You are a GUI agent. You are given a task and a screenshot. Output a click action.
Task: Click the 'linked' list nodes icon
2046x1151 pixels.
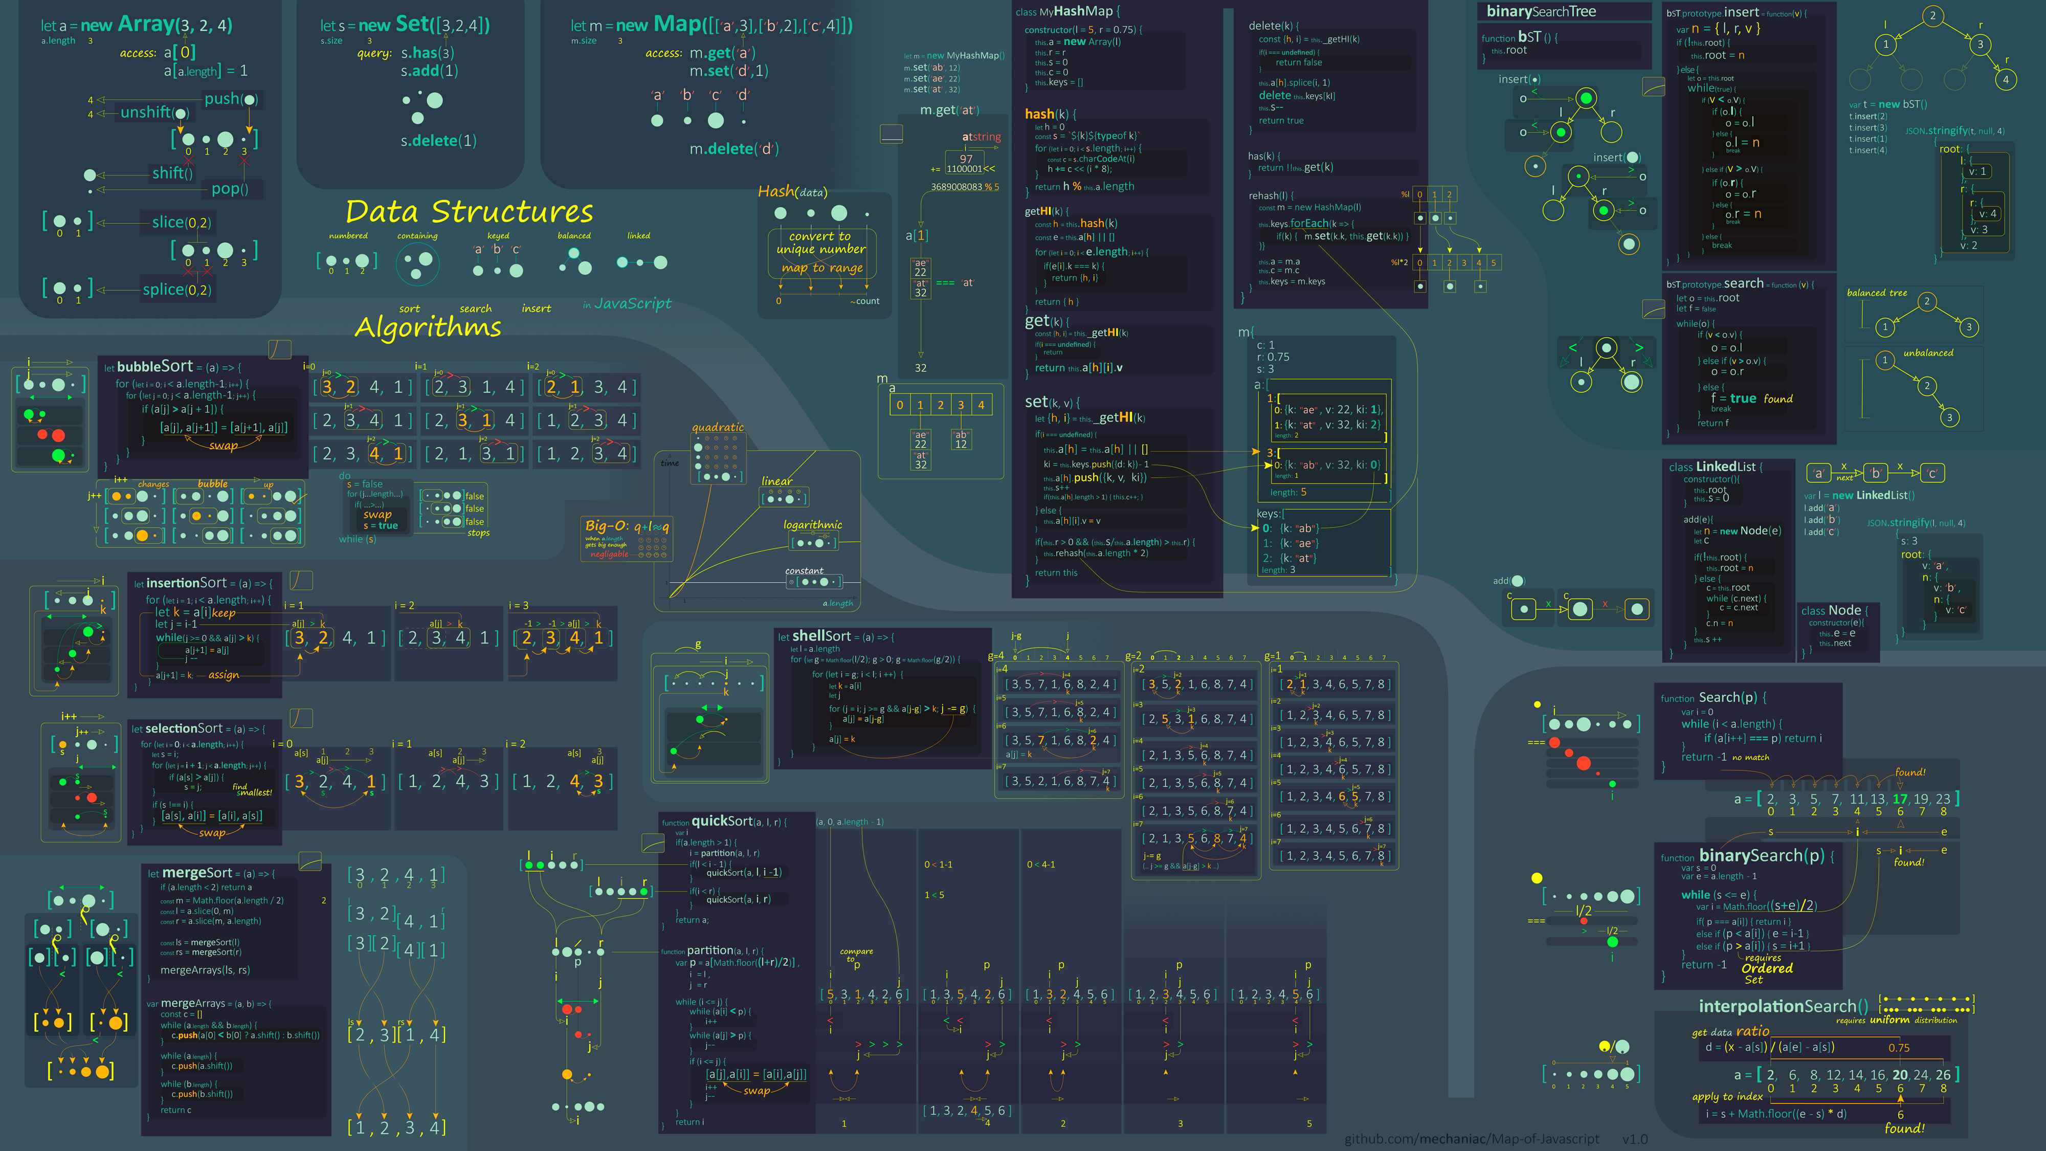[x=642, y=262]
